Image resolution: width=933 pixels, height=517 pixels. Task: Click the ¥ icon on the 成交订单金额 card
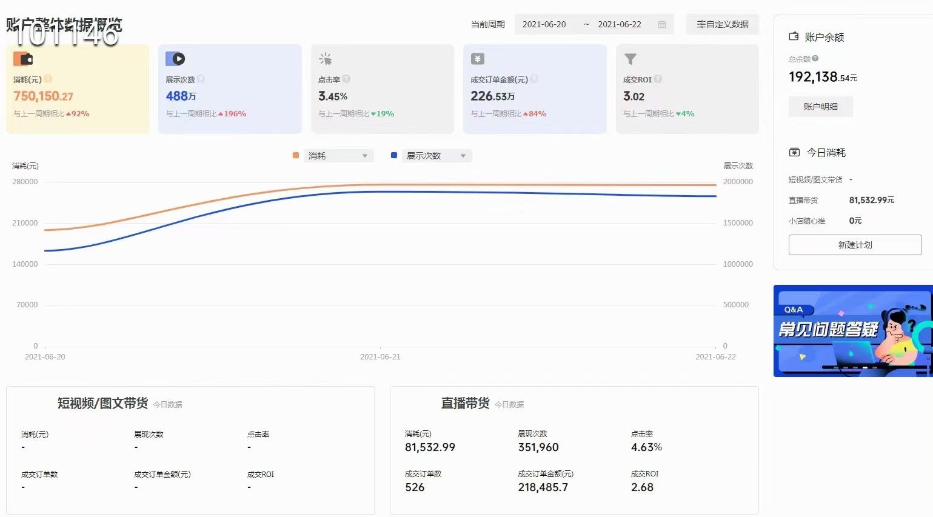pos(478,58)
